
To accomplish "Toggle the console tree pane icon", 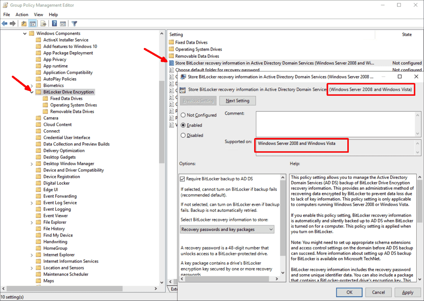I will (x=32, y=23).
